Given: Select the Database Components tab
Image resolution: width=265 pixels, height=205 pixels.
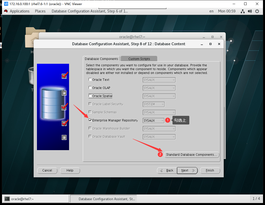Looking at the screenshot, I should [x=101, y=59].
